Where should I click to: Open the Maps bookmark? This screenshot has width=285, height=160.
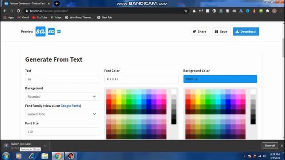tap(56, 17)
